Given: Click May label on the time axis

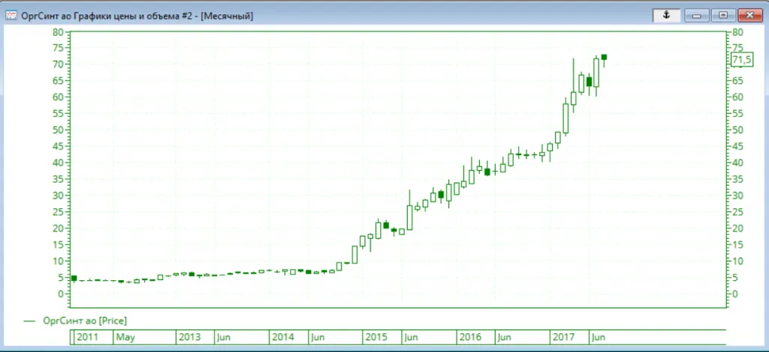Looking at the screenshot, I should coord(125,337).
